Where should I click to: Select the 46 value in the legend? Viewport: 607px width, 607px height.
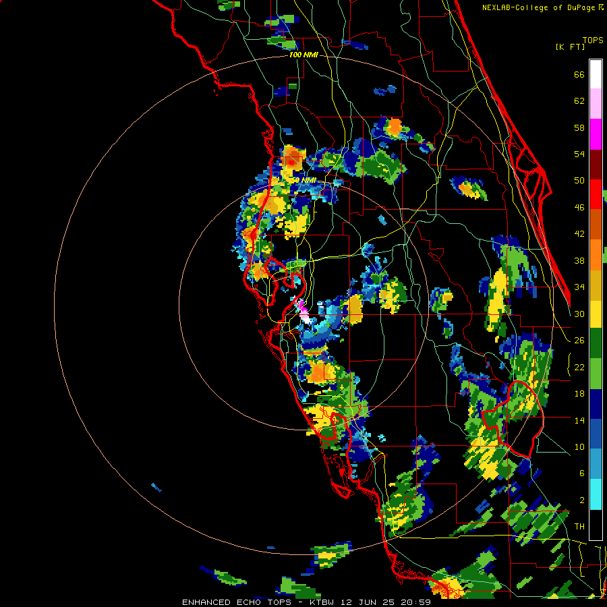click(x=579, y=208)
